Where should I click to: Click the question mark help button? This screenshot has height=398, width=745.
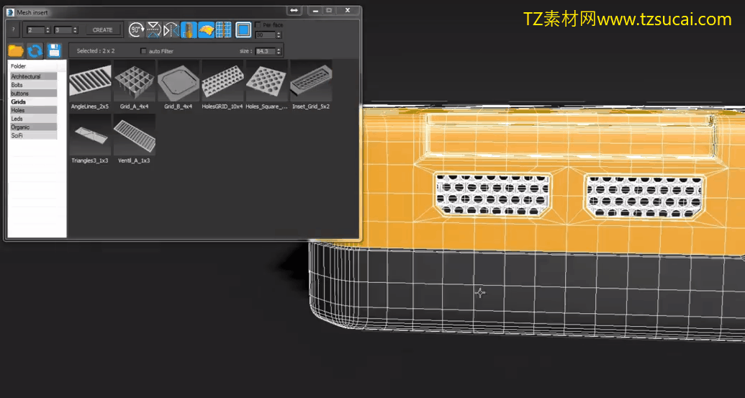[13, 30]
